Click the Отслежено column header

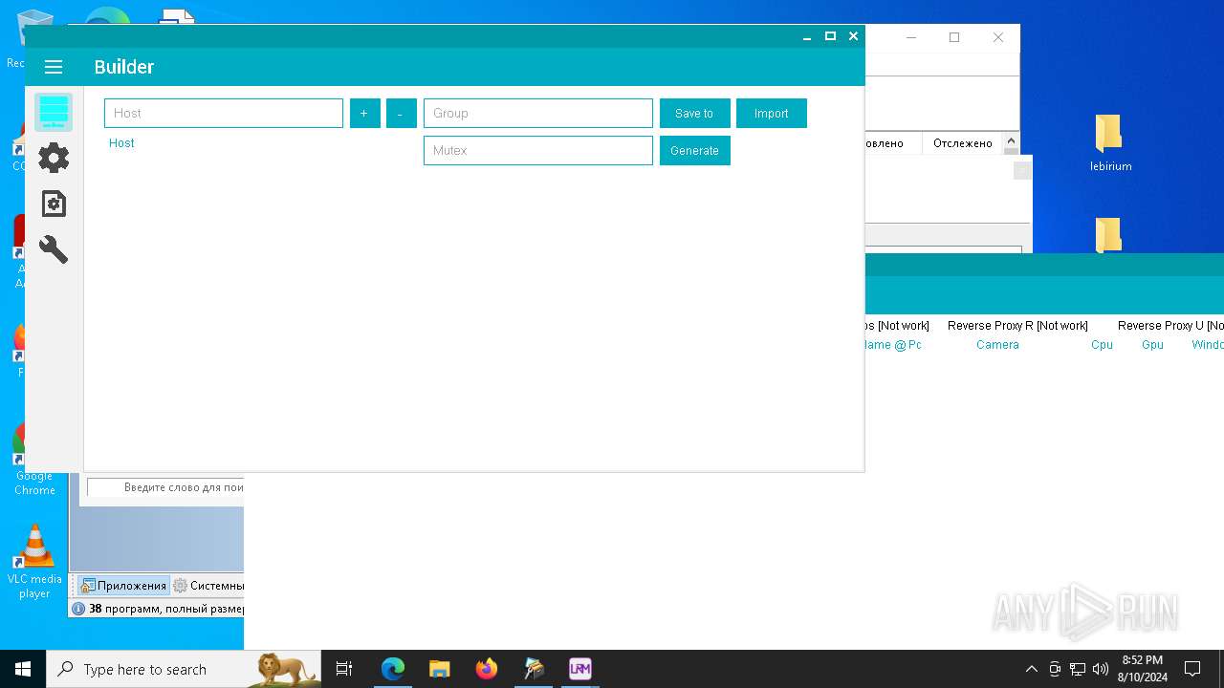click(963, 143)
